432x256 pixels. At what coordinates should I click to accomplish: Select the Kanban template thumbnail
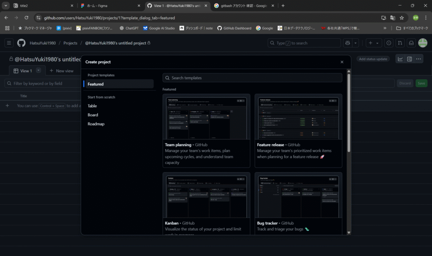(206, 196)
